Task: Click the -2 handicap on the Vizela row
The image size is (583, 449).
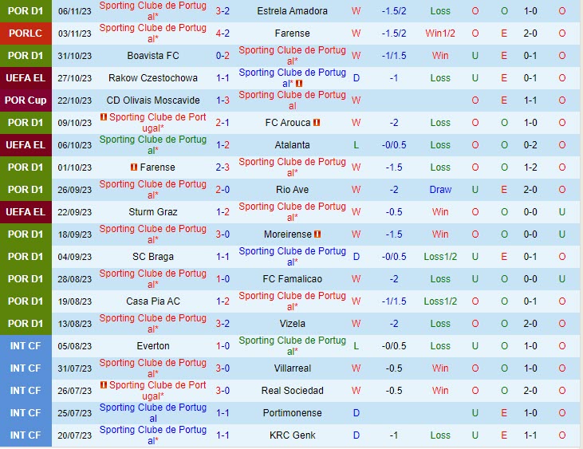Action: (x=394, y=323)
